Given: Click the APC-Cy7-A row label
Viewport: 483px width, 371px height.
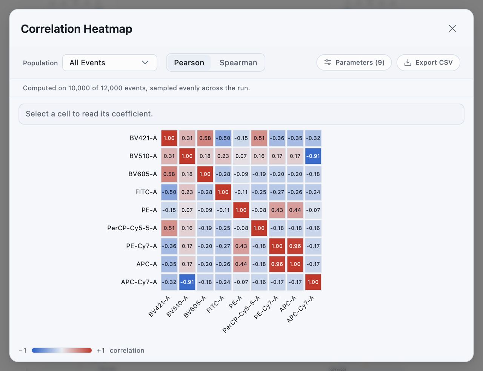Looking at the screenshot, I should pyautogui.click(x=139, y=282).
